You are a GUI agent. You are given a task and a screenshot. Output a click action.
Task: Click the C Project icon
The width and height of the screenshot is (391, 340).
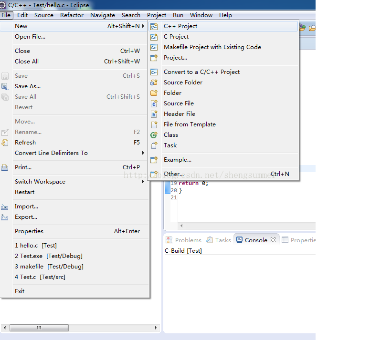coord(154,37)
